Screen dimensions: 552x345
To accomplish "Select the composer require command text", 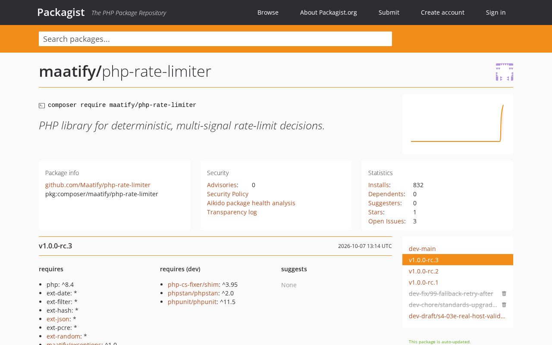I will pyautogui.click(x=122, y=105).
